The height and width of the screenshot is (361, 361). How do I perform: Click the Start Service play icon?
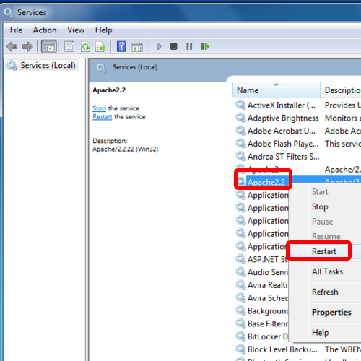point(159,46)
